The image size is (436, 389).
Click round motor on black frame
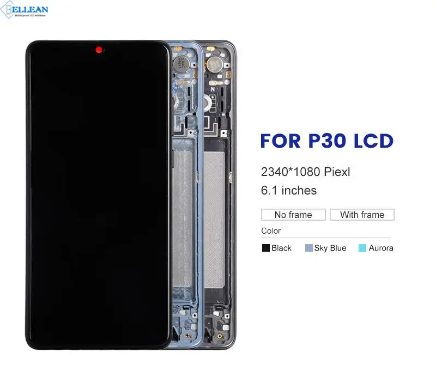214,65
